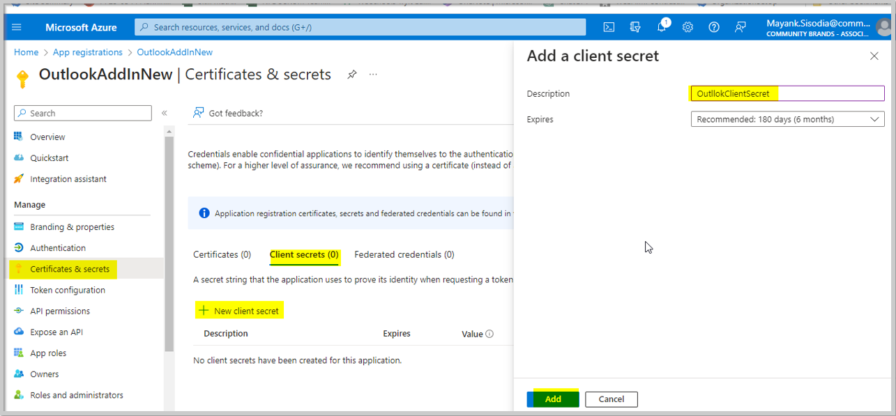Viewport: 896px width, 416px height.
Task: Switch to the Certificates tab
Action: [x=222, y=254]
